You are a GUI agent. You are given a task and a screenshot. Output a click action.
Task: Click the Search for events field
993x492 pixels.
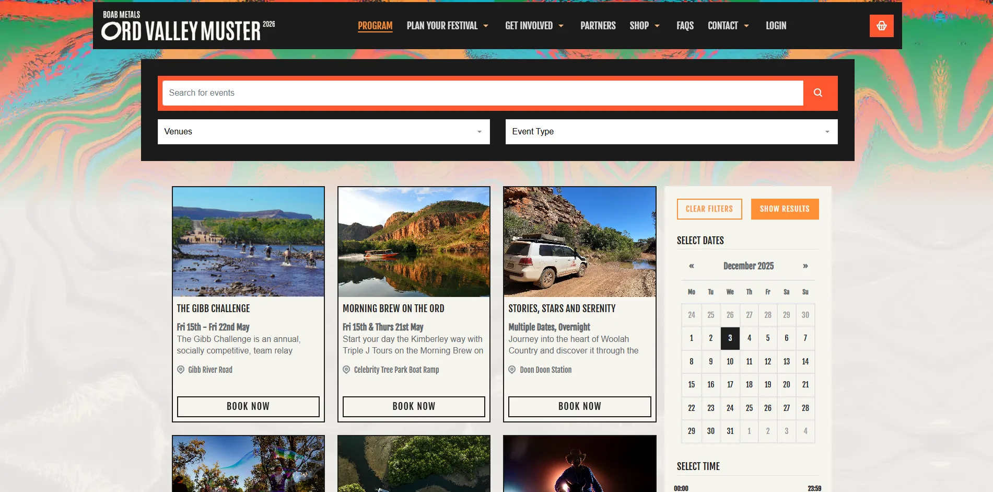482,93
